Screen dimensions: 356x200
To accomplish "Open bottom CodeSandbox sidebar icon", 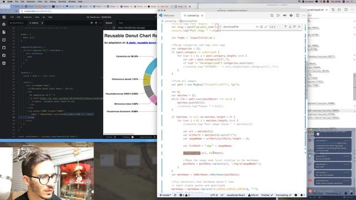I will point(4,63).
